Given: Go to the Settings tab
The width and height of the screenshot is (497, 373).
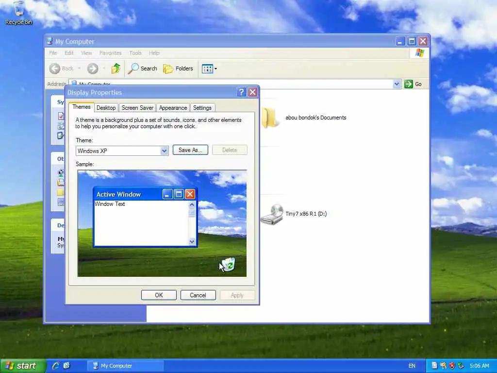Looking at the screenshot, I should 202,108.
